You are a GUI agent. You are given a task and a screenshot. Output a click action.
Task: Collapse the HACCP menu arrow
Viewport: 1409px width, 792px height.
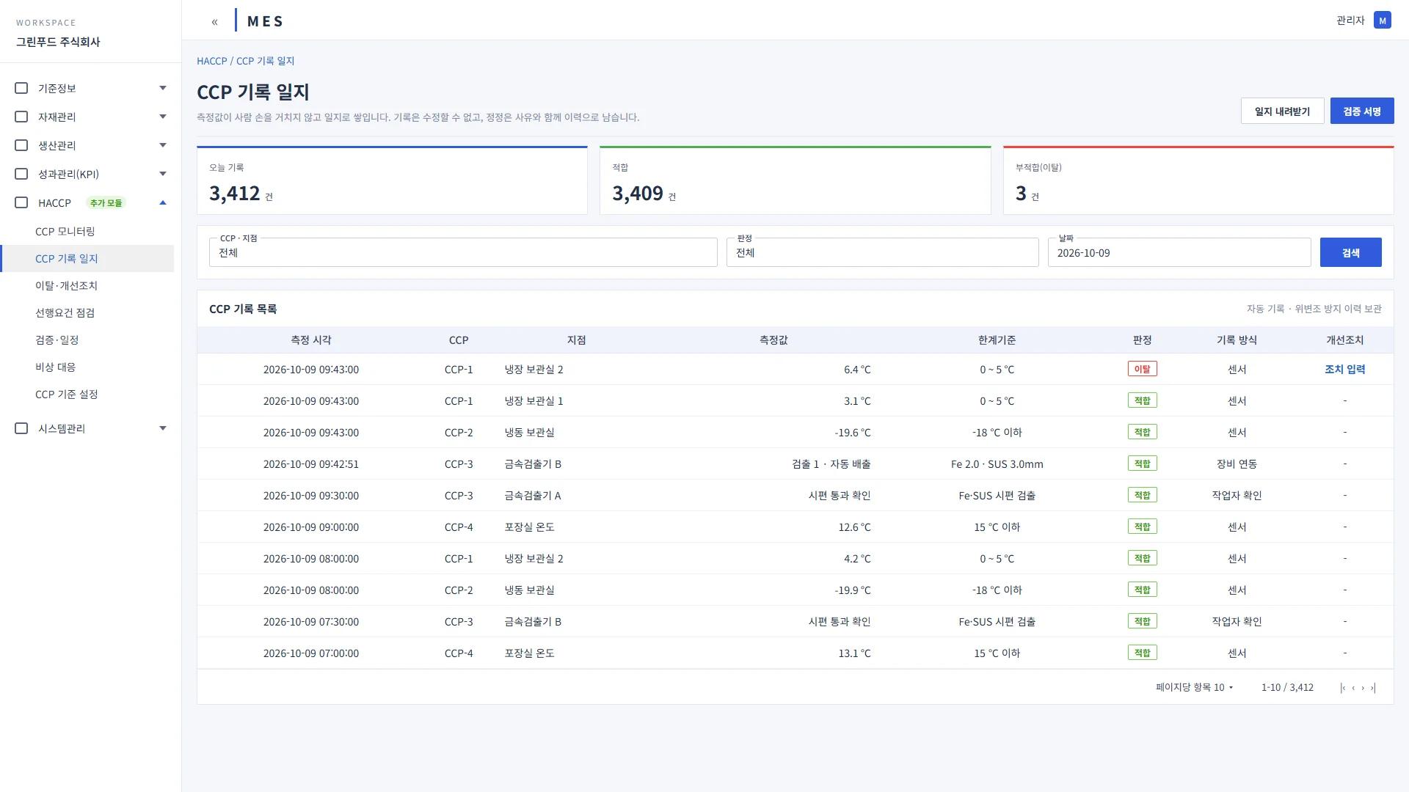point(163,202)
